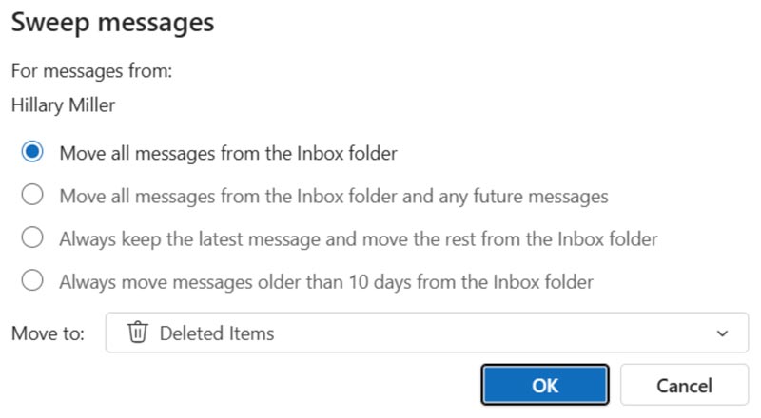Screen dimensions: 761x418
Task: Click the sender name Hillary Miller
Action: pos(63,105)
